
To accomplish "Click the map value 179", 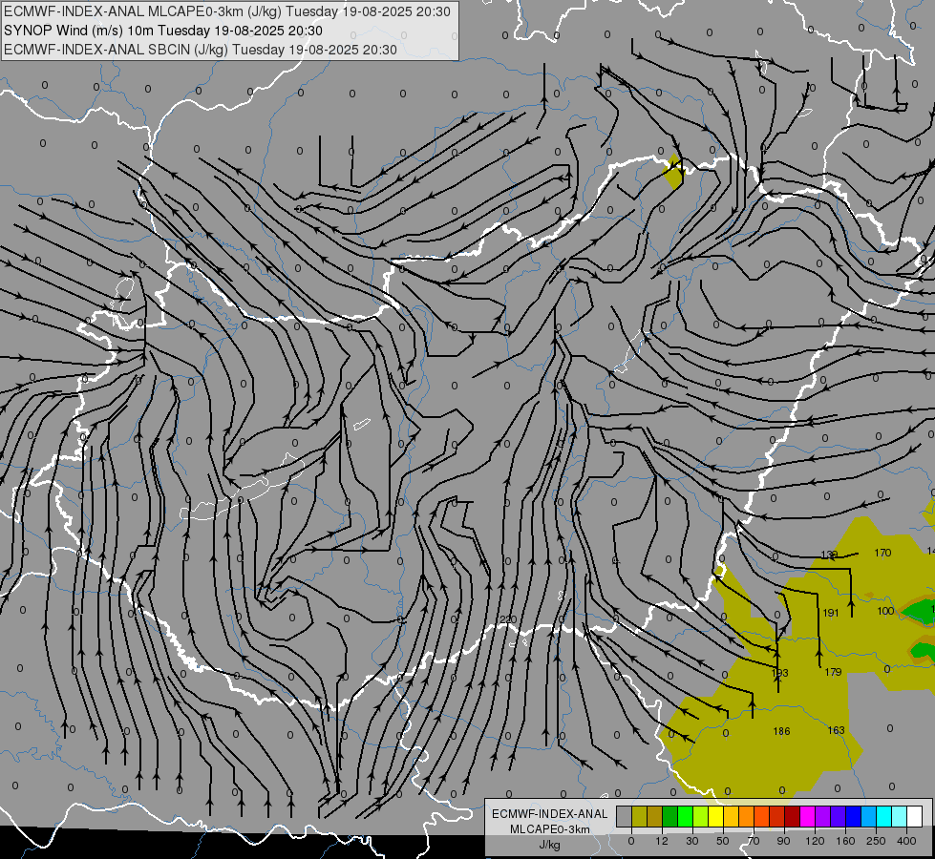I will [833, 672].
